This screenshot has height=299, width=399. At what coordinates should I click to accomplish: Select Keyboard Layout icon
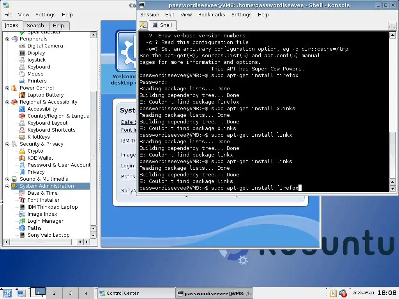(22, 123)
